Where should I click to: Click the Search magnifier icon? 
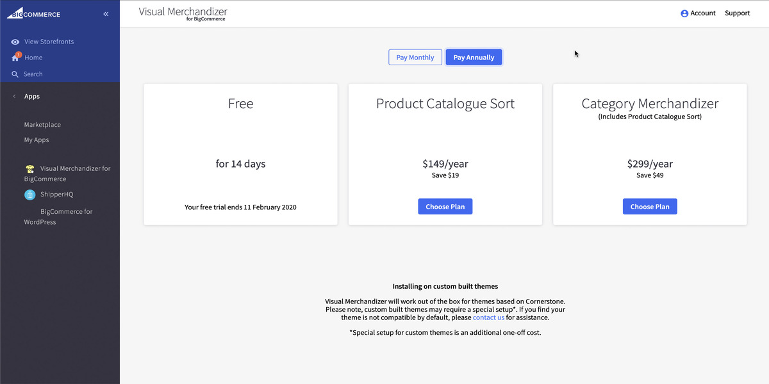click(x=15, y=74)
